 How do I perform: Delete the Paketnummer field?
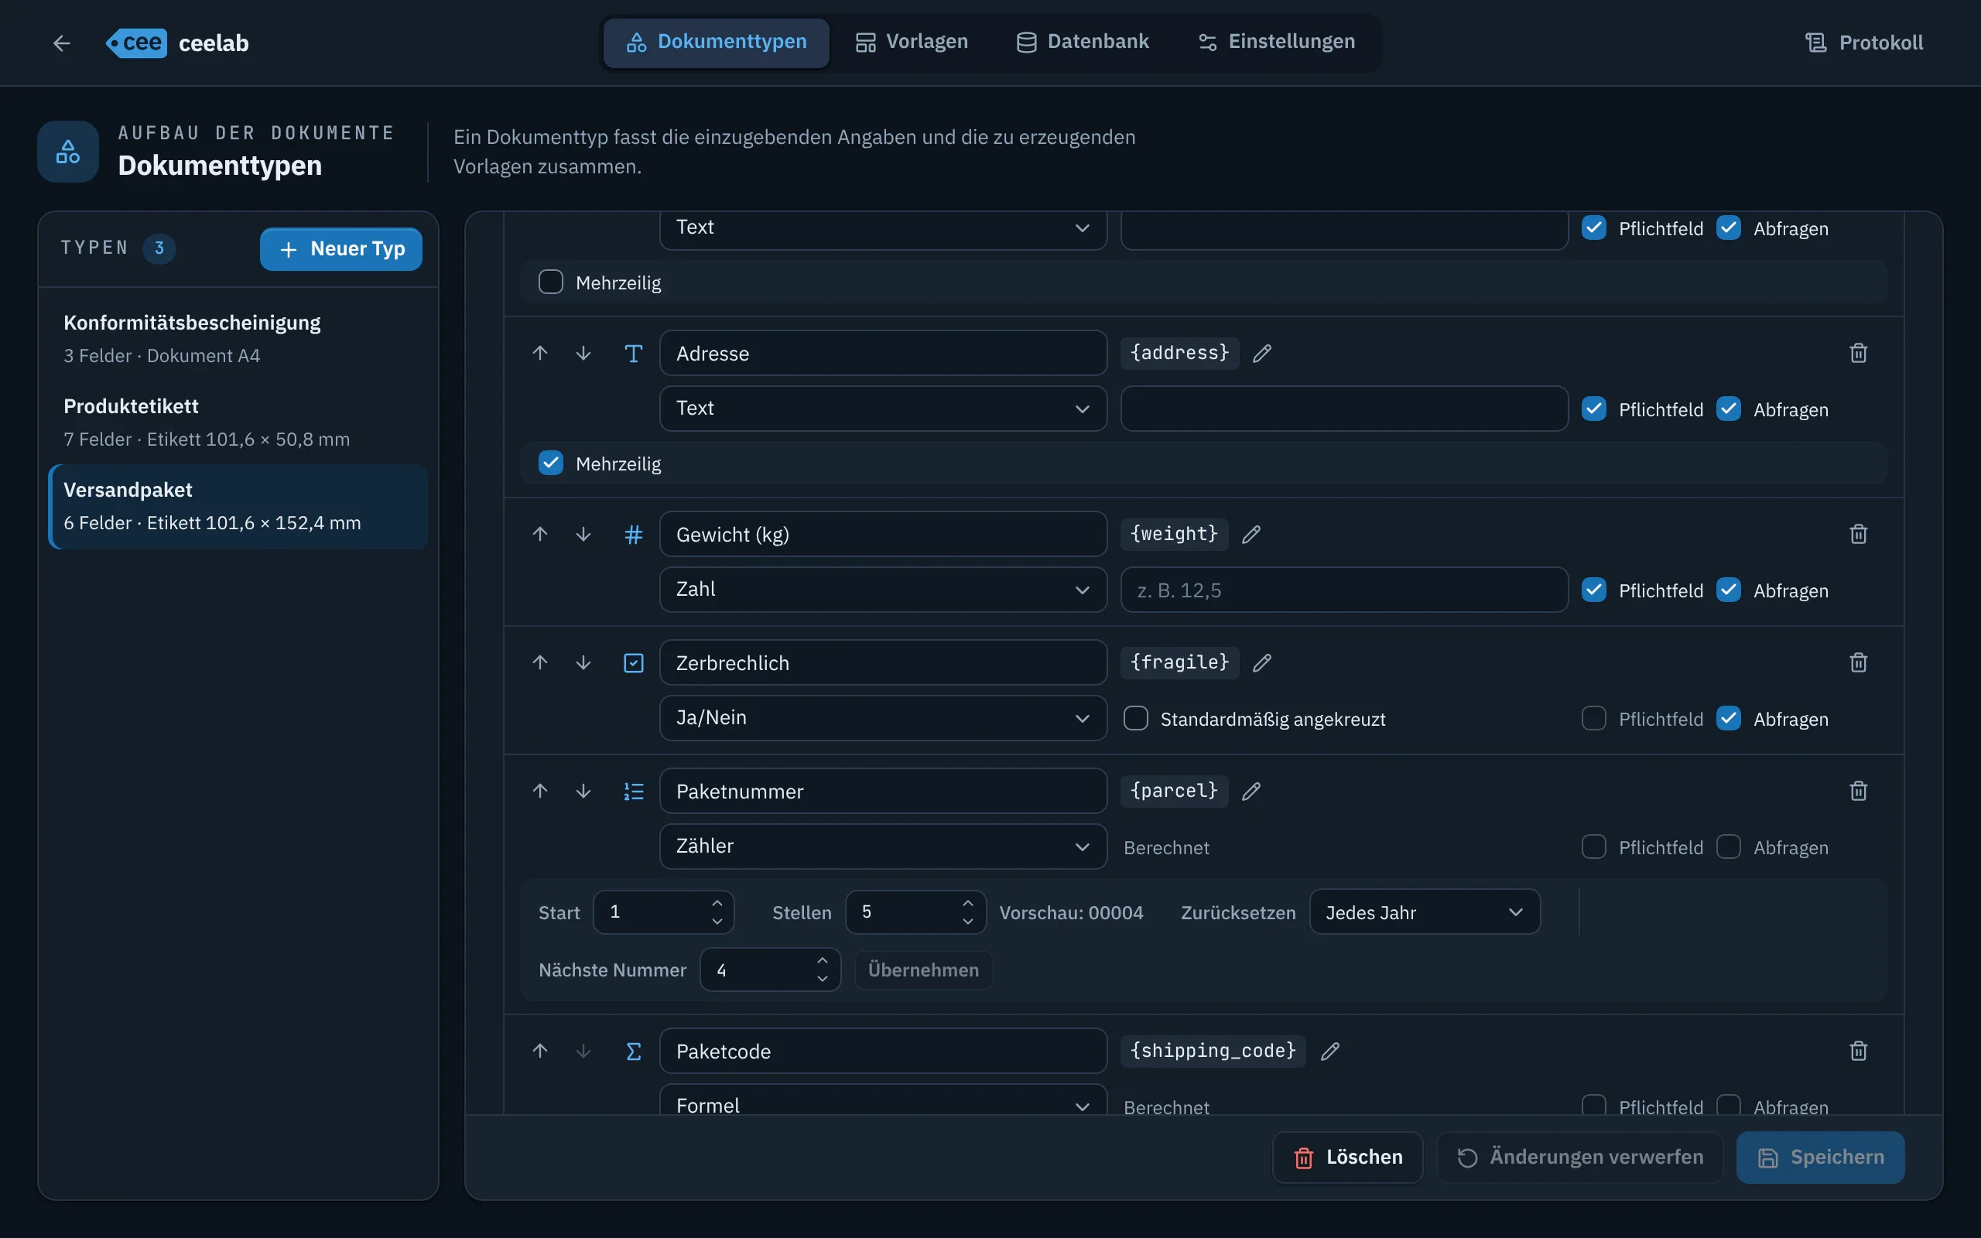[x=1858, y=791]
